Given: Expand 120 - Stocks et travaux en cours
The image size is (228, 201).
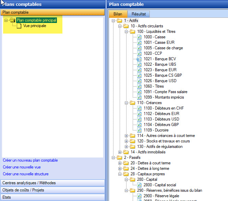Looking at the screenshot, I should 127,141.
